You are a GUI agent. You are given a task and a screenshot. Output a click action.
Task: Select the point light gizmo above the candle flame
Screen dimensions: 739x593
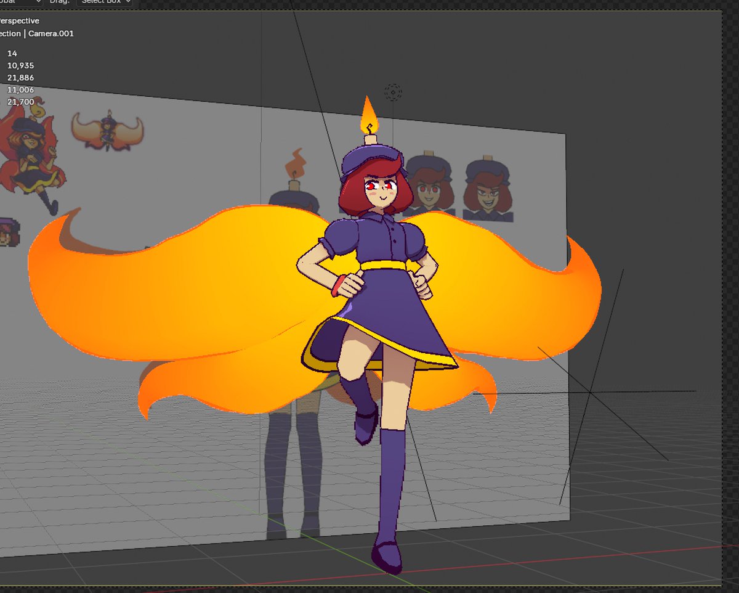click(x=393, y=92)
